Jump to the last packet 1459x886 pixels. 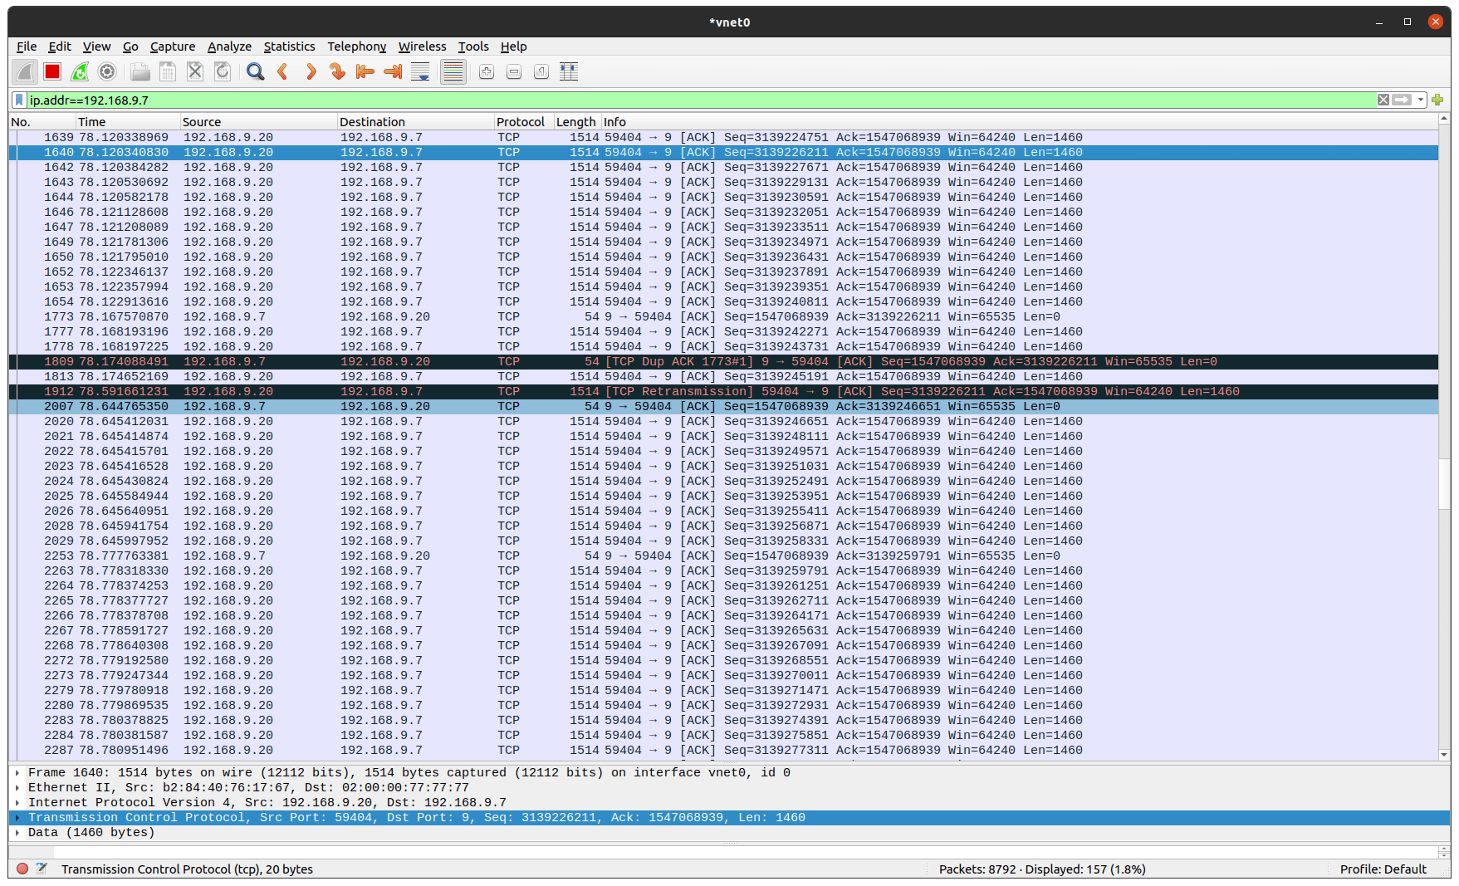coord(392,72)
